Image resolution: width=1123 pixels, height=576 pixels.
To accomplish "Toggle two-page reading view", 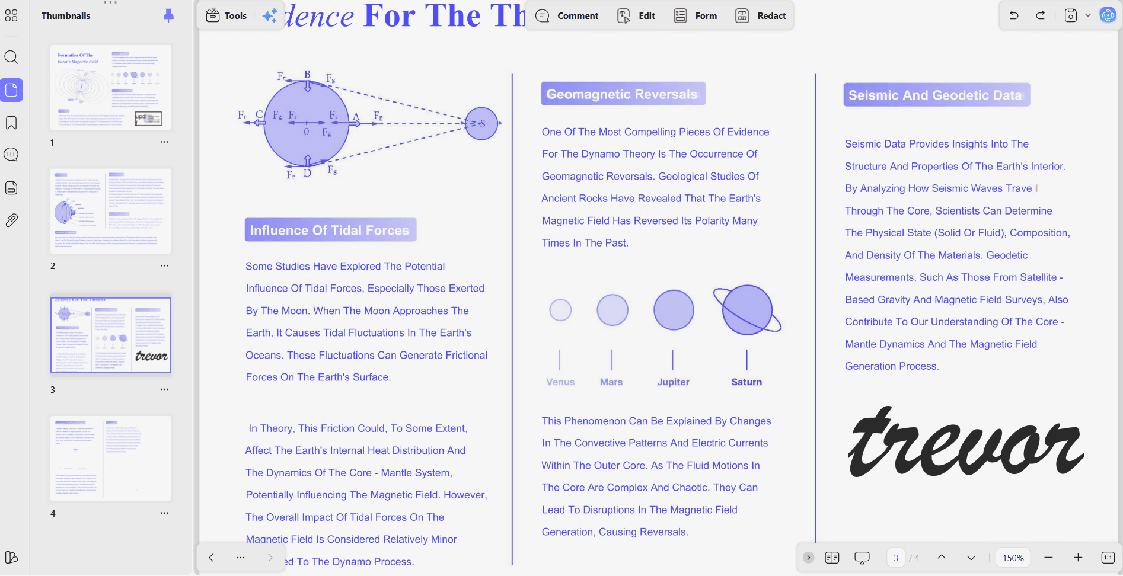I will click(832, 558).
